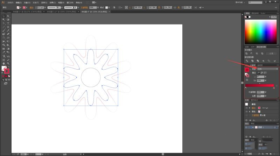
Task: Click the fill box in the toolbox
Action: point(3,68)
